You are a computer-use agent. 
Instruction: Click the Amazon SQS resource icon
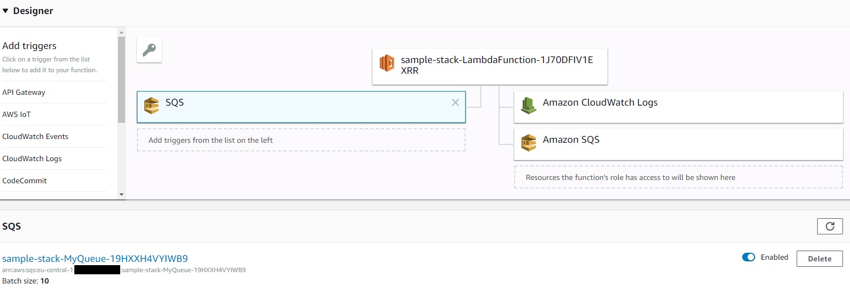coord(529,143)
